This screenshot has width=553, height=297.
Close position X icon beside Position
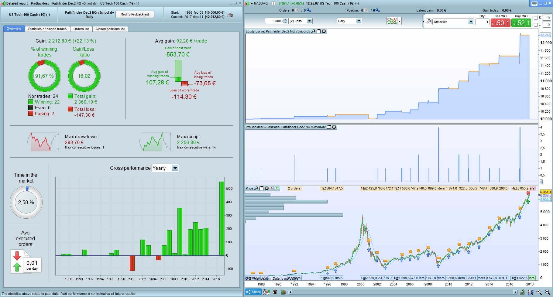coord(366,10)
